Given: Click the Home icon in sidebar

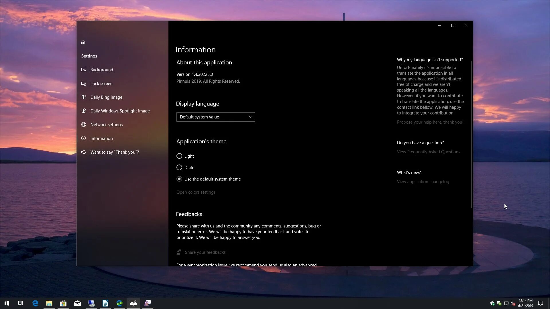Looking at the screenshot, I should (83, 42).
